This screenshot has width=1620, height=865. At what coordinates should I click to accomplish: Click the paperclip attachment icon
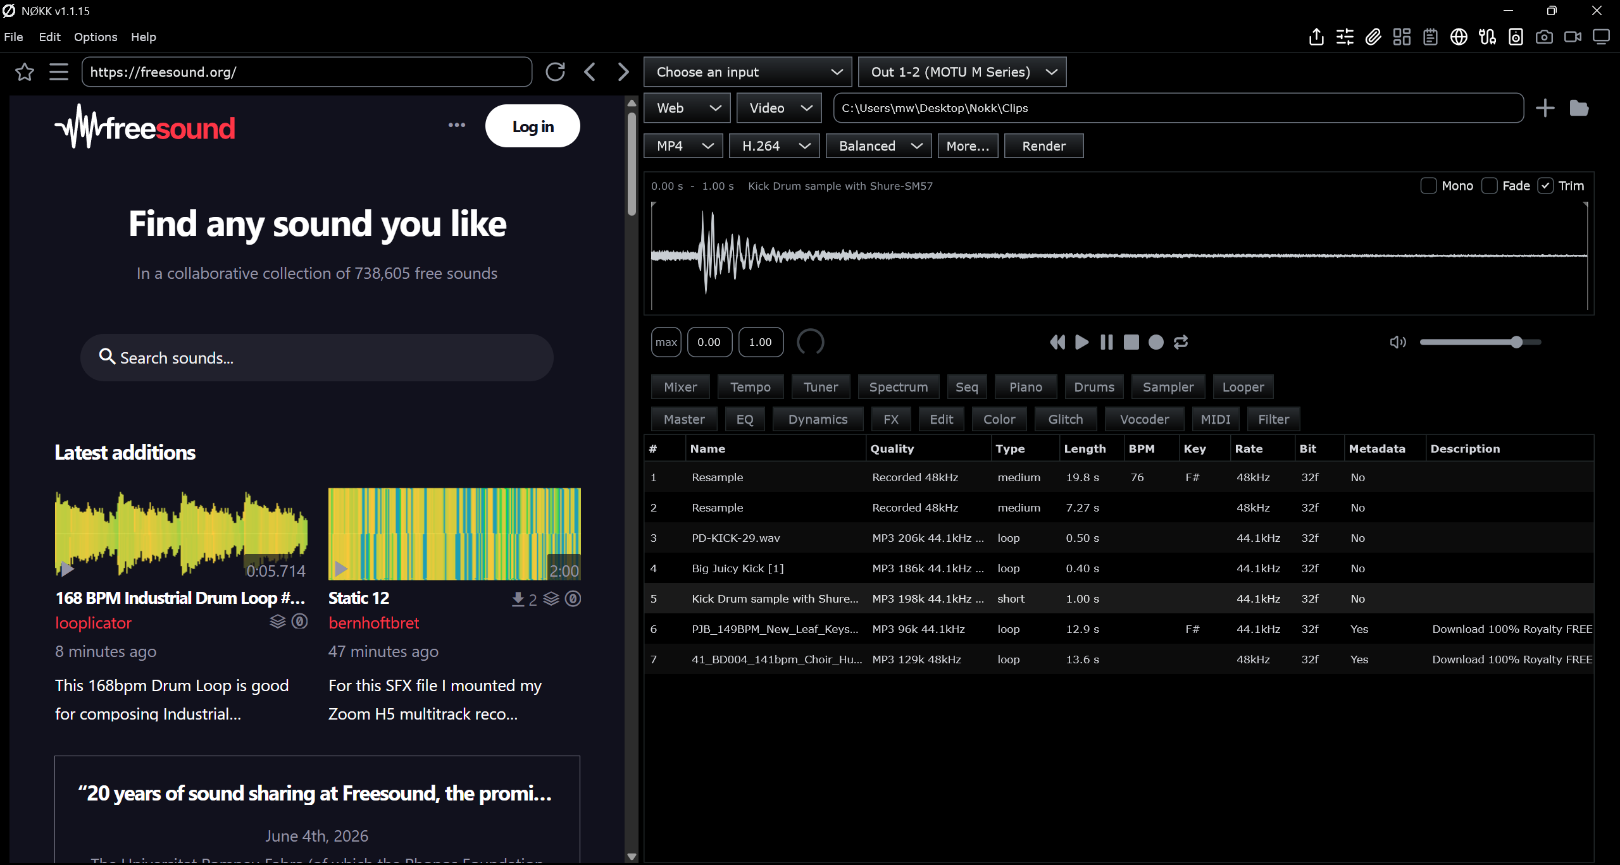(x=1373, y=37)
